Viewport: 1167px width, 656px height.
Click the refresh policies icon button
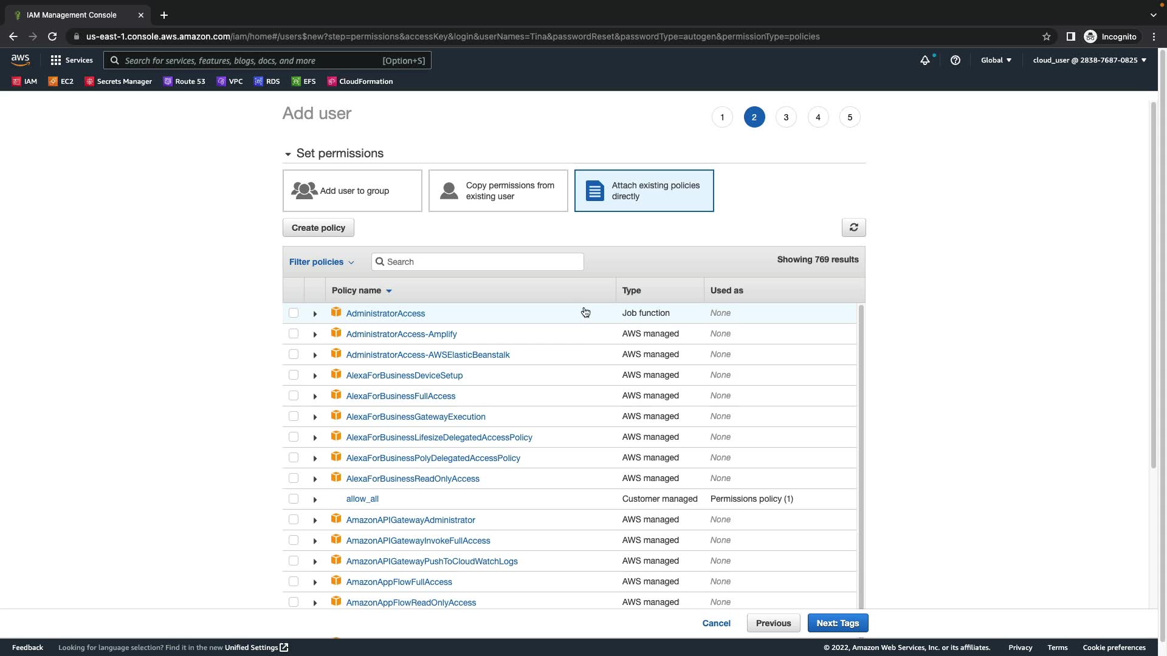pyautogui.click(x=853, y=227)
